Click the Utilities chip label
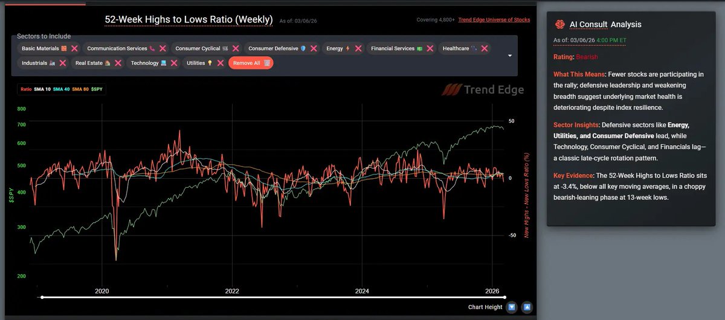The height and width of the screenshot is (320, 725). pos(196,63)
